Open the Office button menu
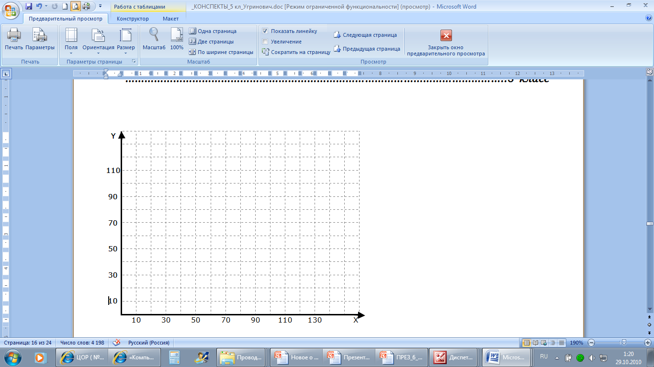 click(10, 11)
